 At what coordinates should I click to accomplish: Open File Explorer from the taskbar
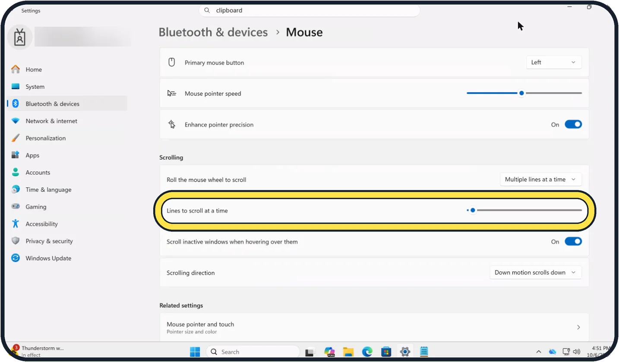(348, 352)
